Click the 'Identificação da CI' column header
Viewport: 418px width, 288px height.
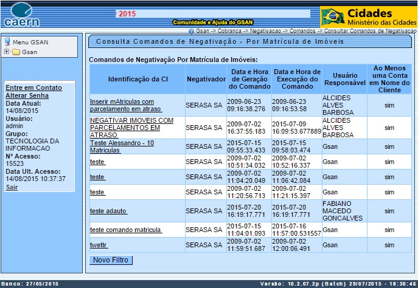click(x=138, y=79)
